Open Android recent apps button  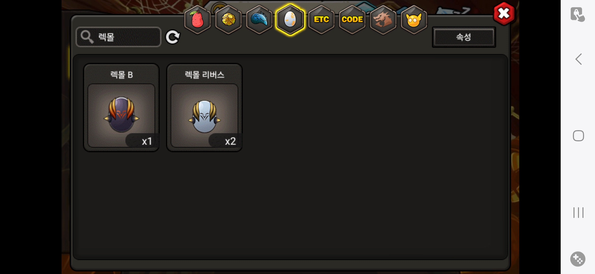[578, 212]
